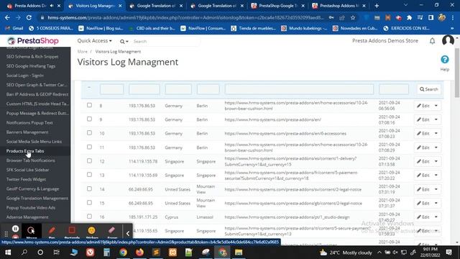The image size is (460, 259).
Task: Show more bookmarks with the double chevron
Action: coord(452,28)
